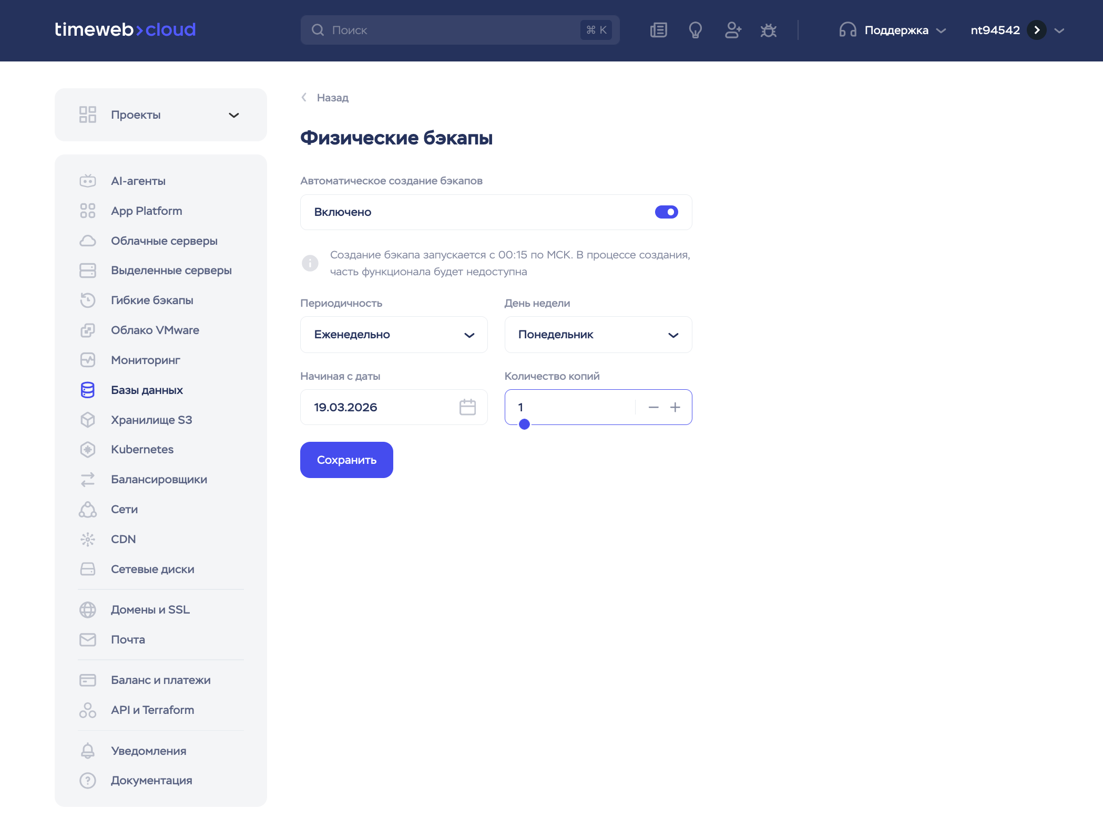Open calendar picker in start date field
Viewport: 1103px width, 830px height.
[x=467, y=407]
